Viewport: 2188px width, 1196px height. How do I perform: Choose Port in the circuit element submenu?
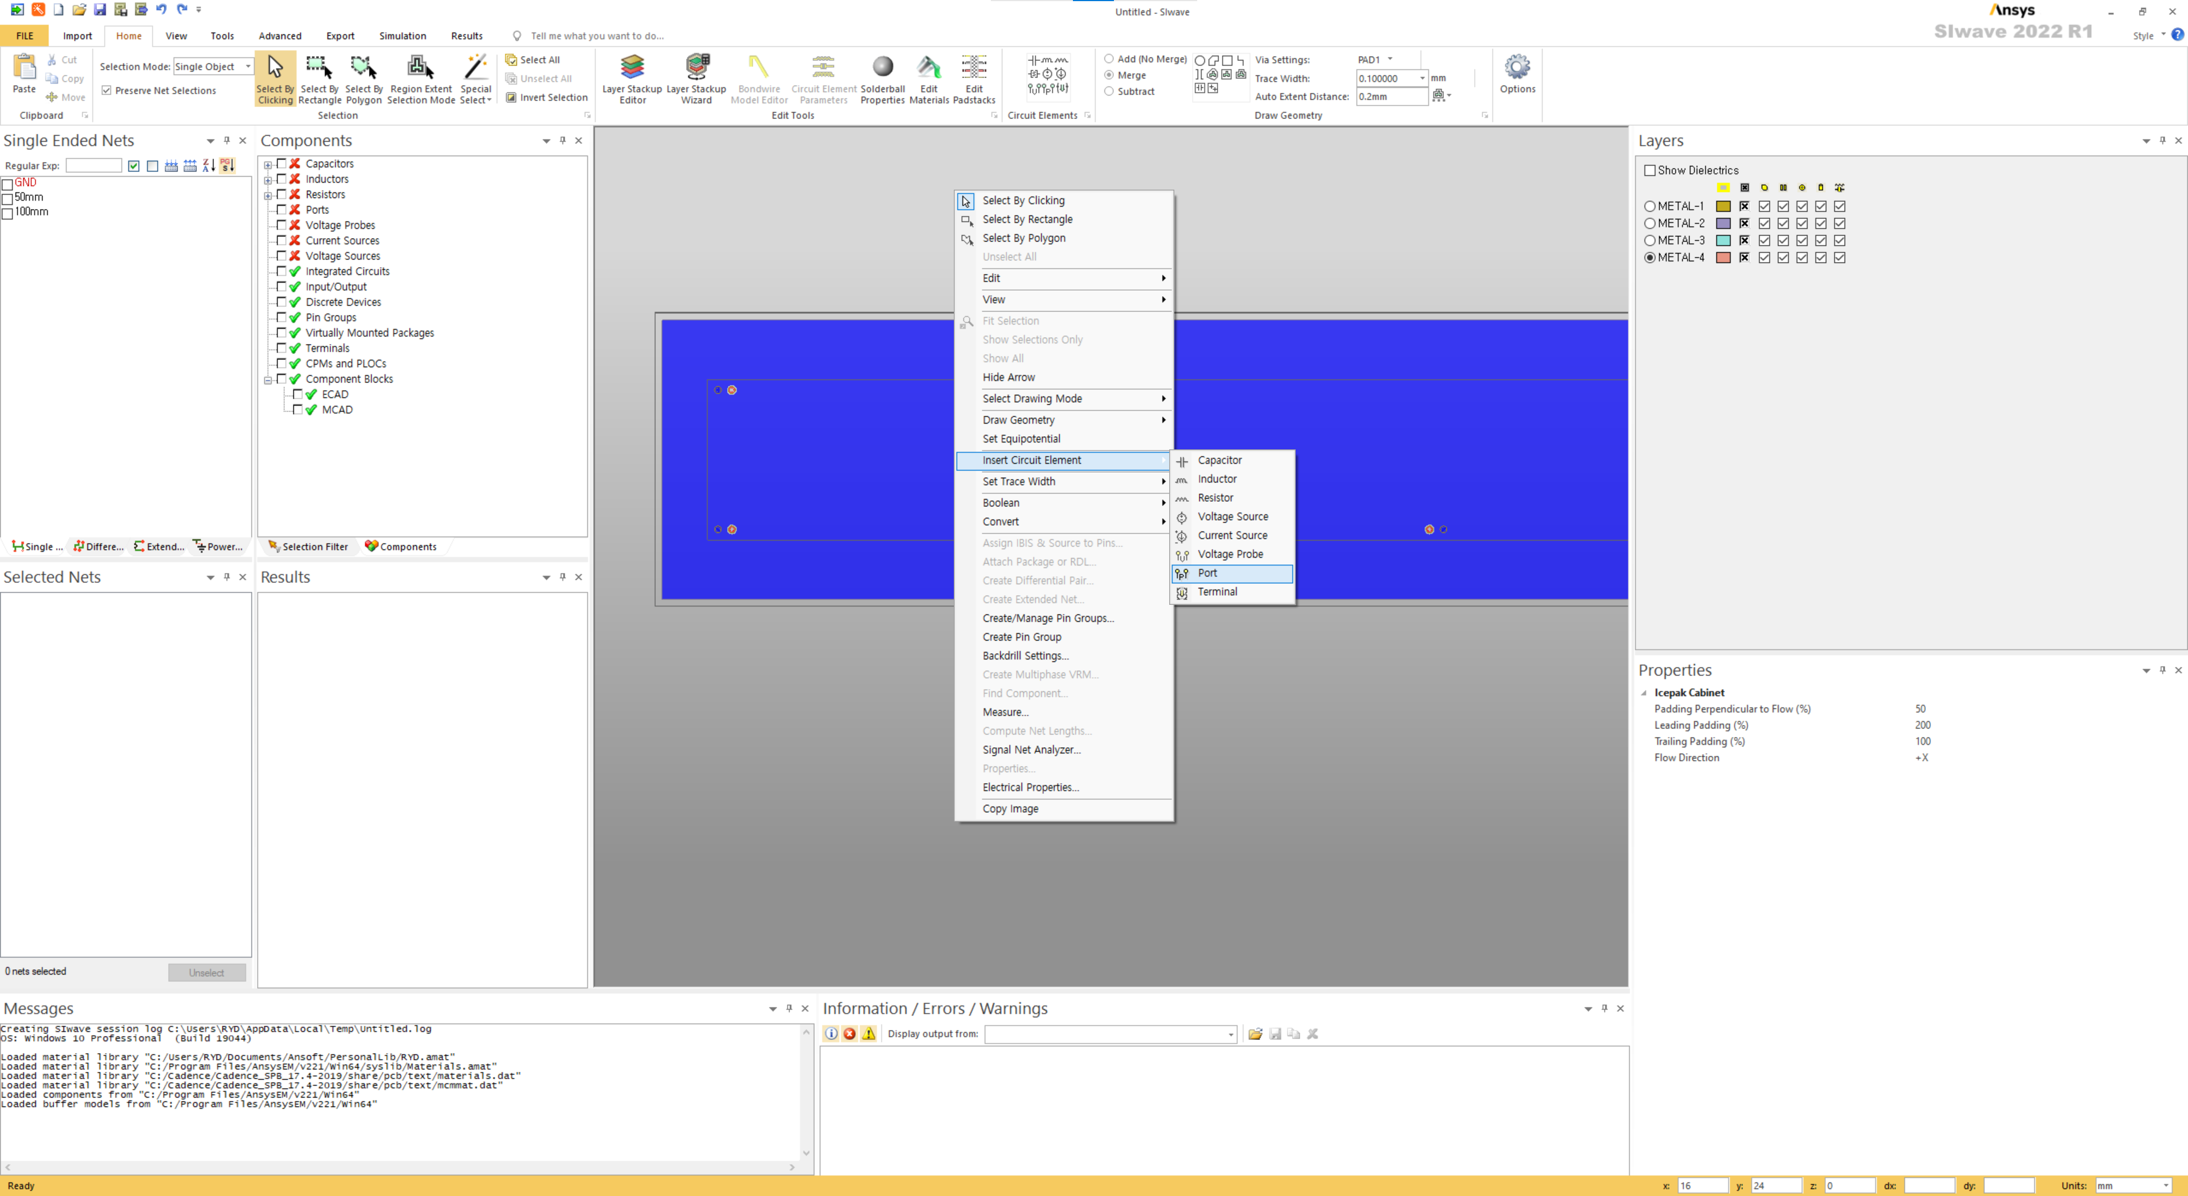1232,573
